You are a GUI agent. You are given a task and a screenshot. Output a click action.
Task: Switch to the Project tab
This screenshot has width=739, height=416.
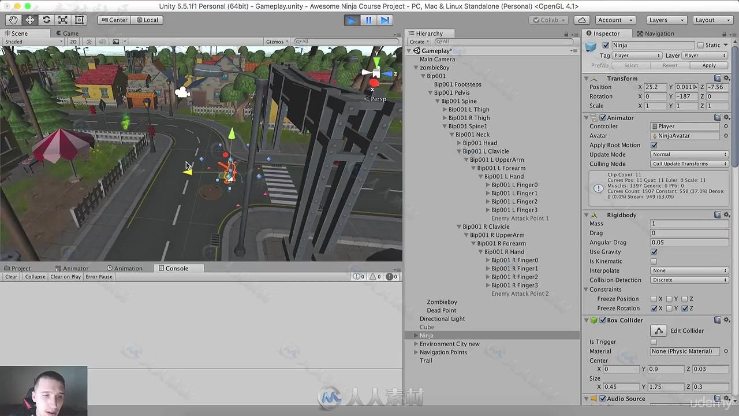coord(17,268)
